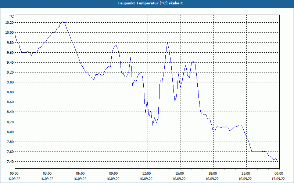The width and height of the screenshot is (294, 183).
Task: Click the dew point peak near 04:30
Action: [62, 22]
